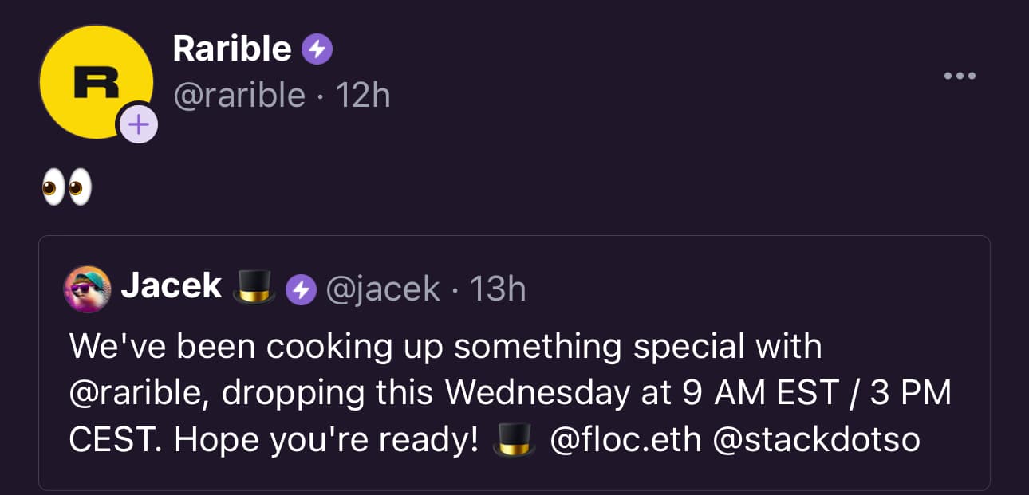Click the 13h quoted cast timestamp
The height and width of the screenshot is (495, 1029).
point(498,289)
